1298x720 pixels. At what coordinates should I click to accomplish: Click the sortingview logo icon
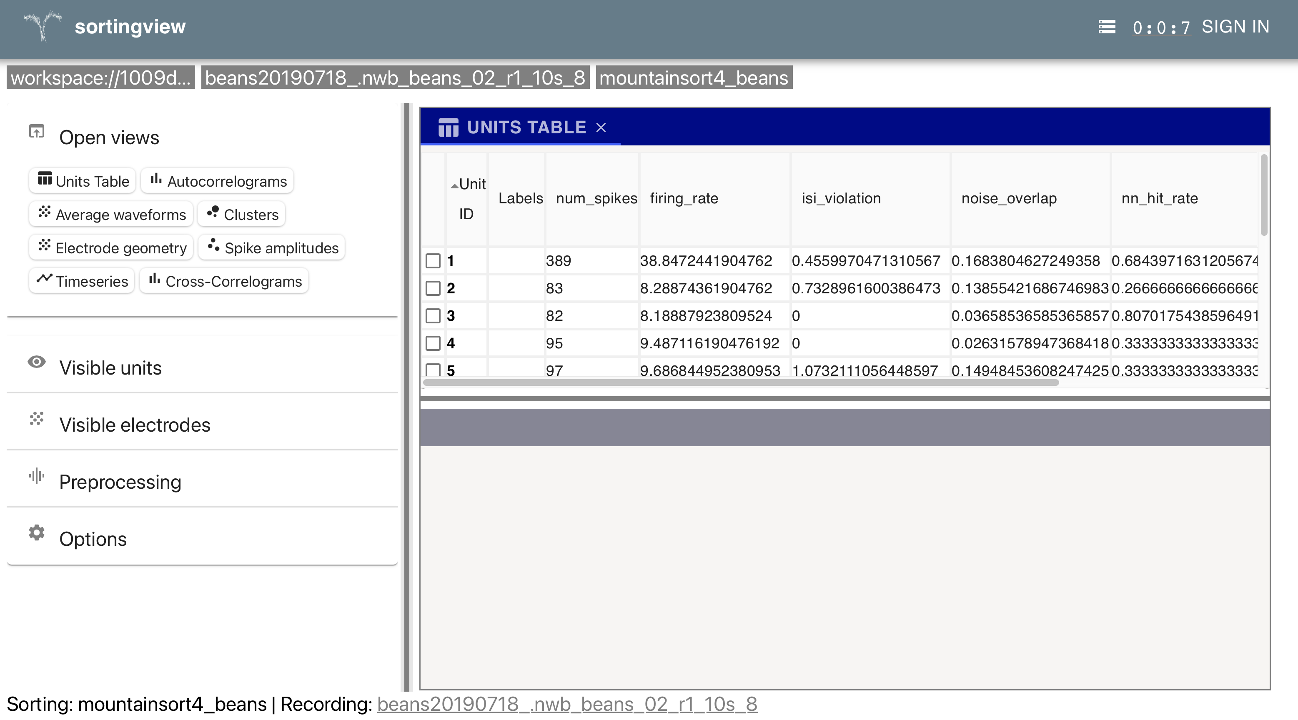coord(43,26)
